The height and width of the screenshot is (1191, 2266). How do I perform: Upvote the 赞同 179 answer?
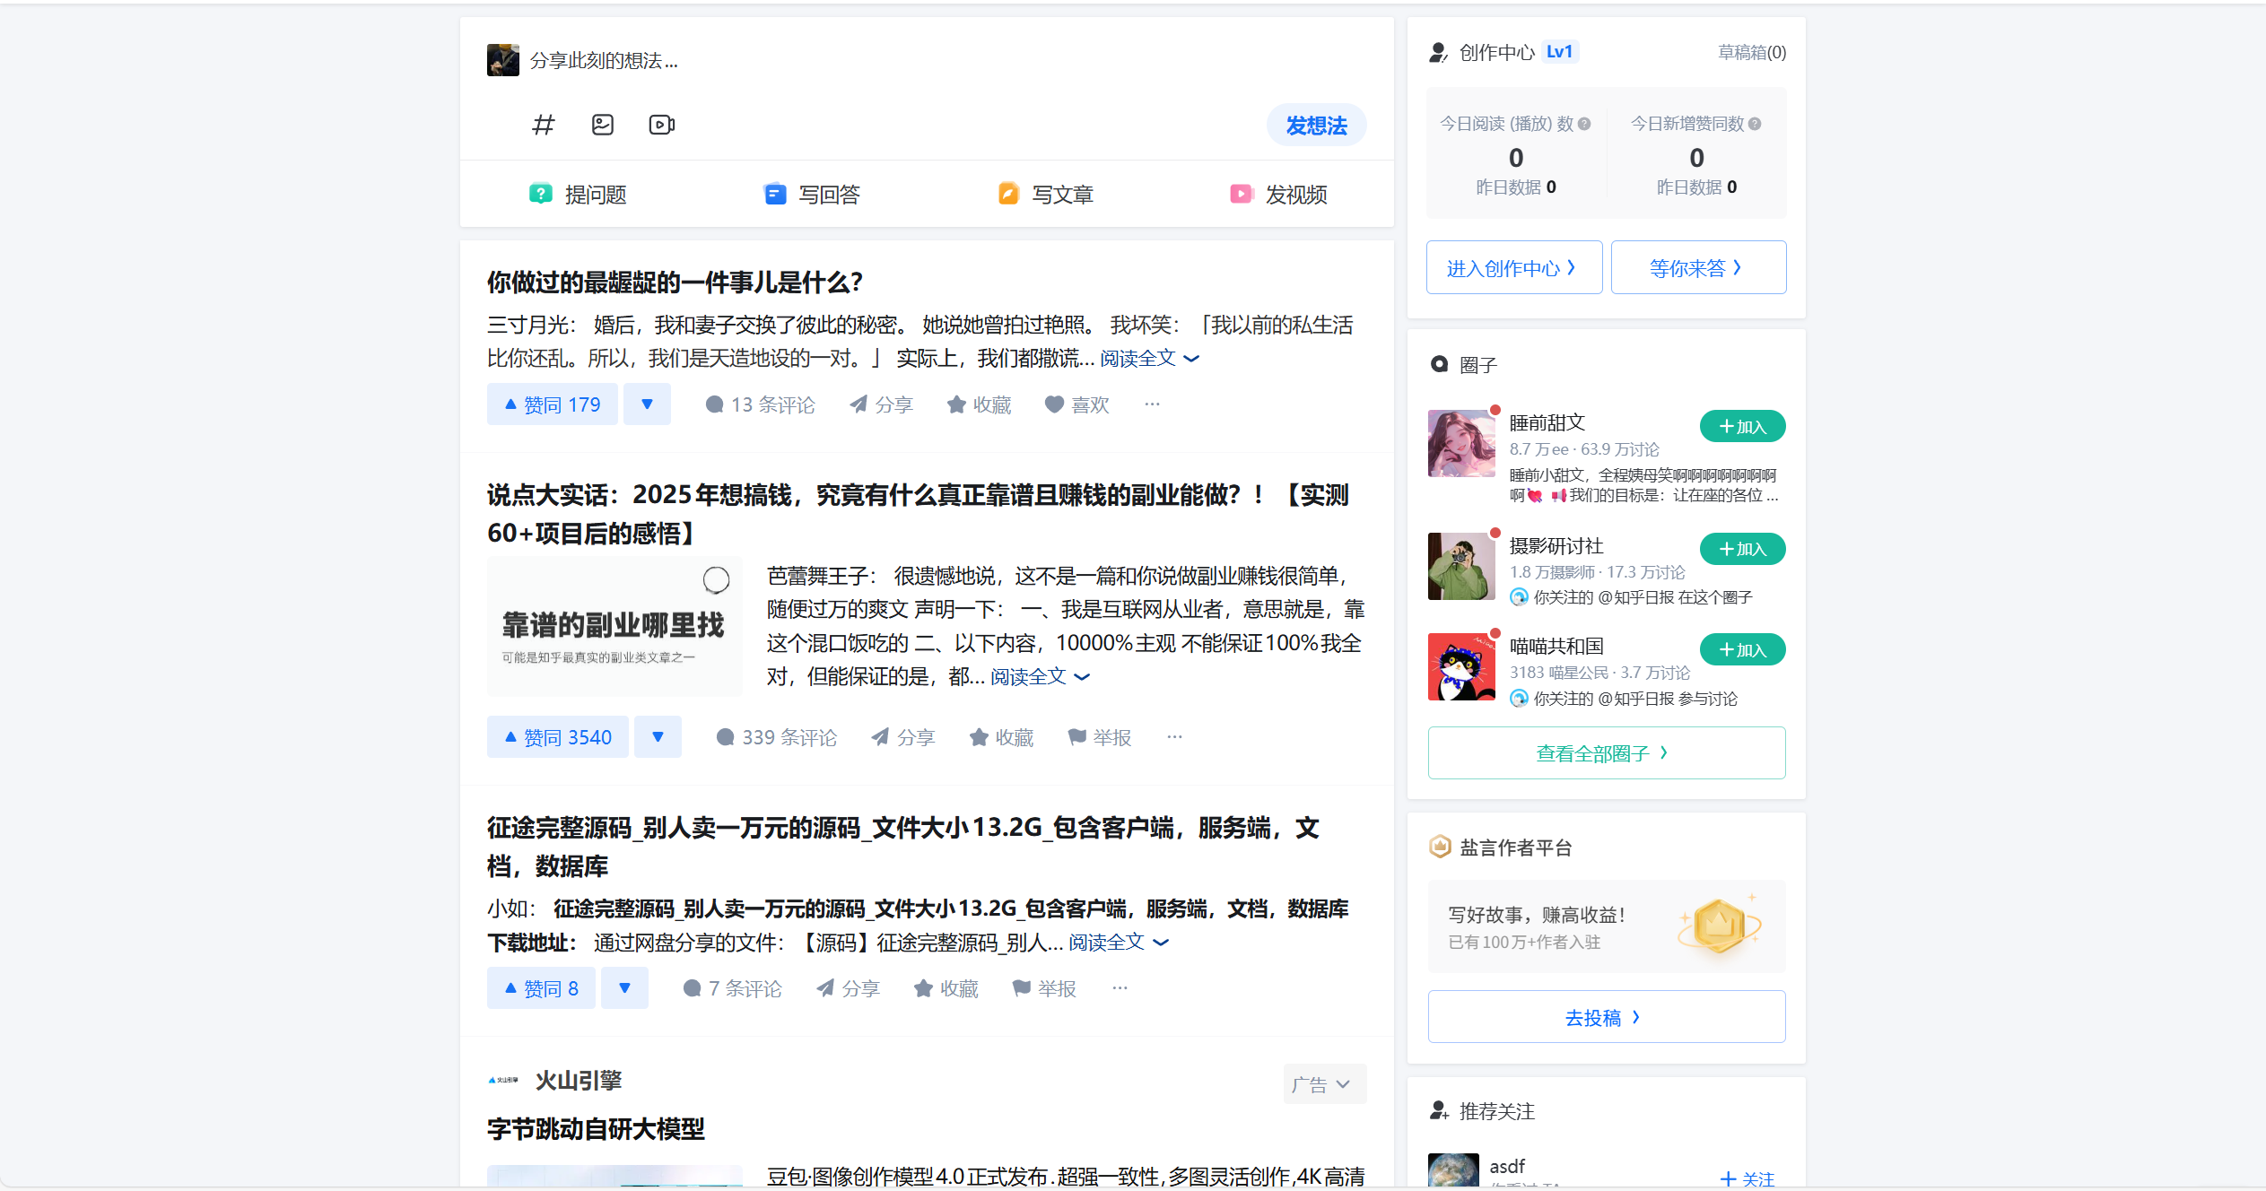553,404
